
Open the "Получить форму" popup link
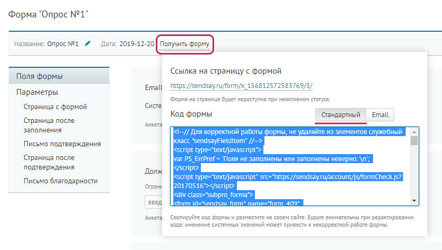click(184, 43)
